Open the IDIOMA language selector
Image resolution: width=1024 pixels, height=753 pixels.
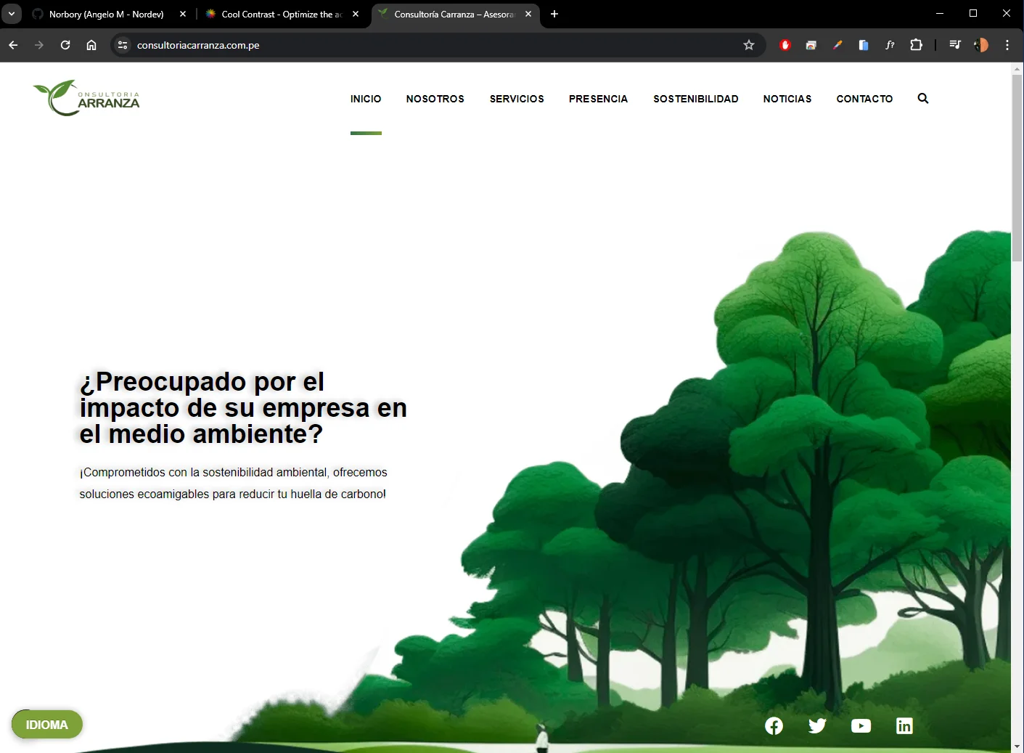pos(47,725)
